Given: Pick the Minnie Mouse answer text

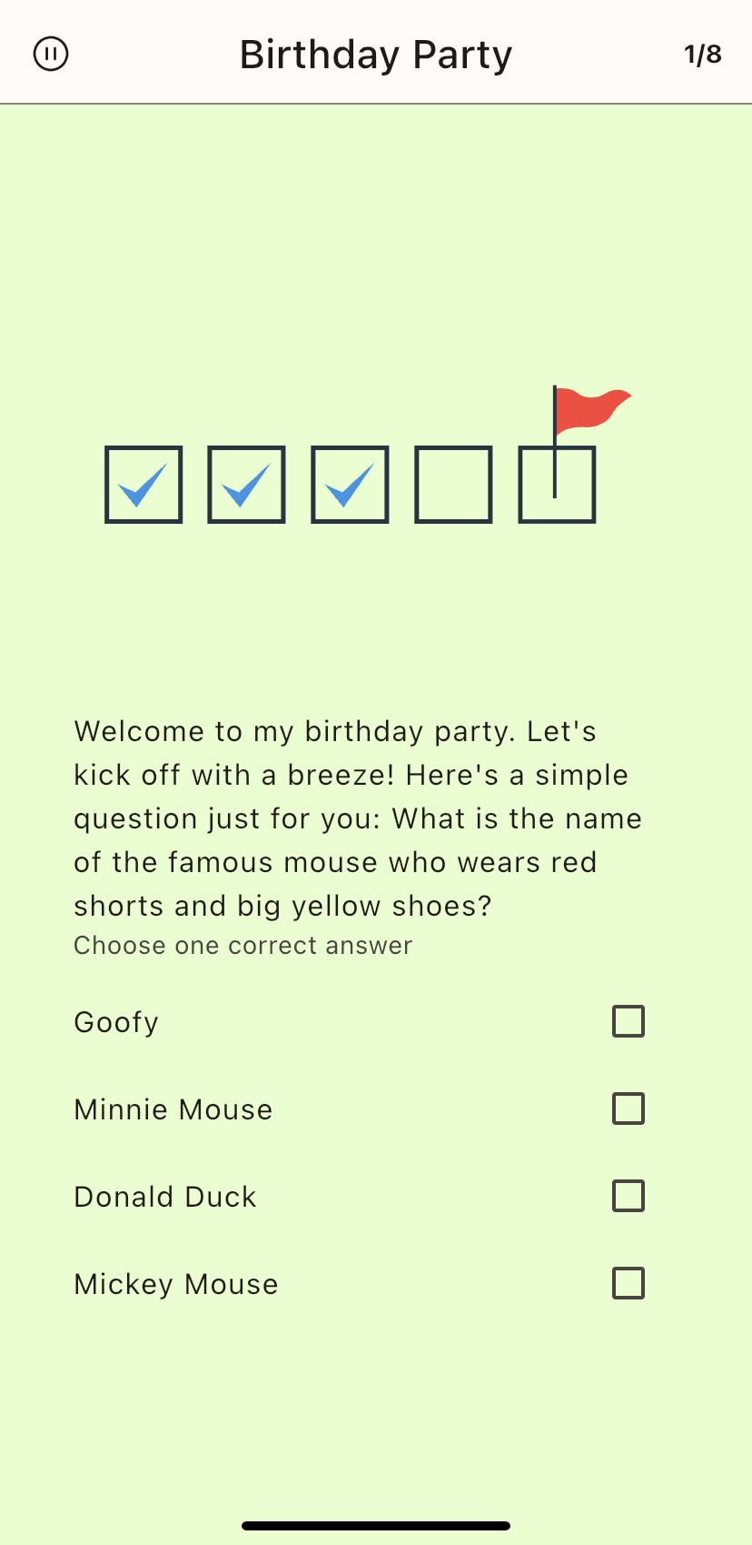Looking at the screenshot, I should coord(173,1109).
